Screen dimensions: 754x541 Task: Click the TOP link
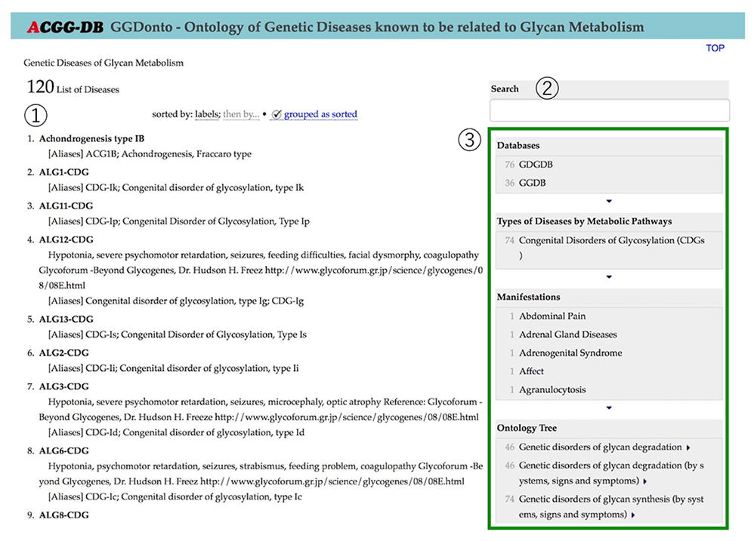coord(715,48)
